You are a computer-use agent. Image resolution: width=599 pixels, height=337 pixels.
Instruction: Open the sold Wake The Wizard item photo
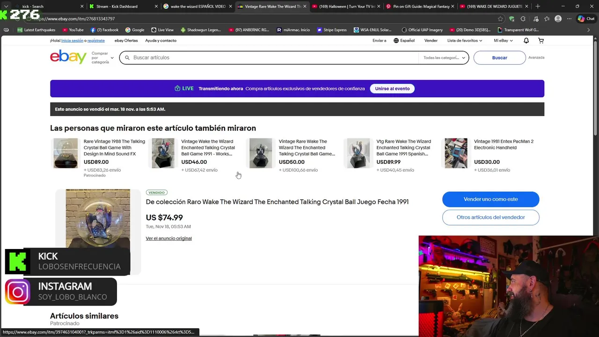98,231
